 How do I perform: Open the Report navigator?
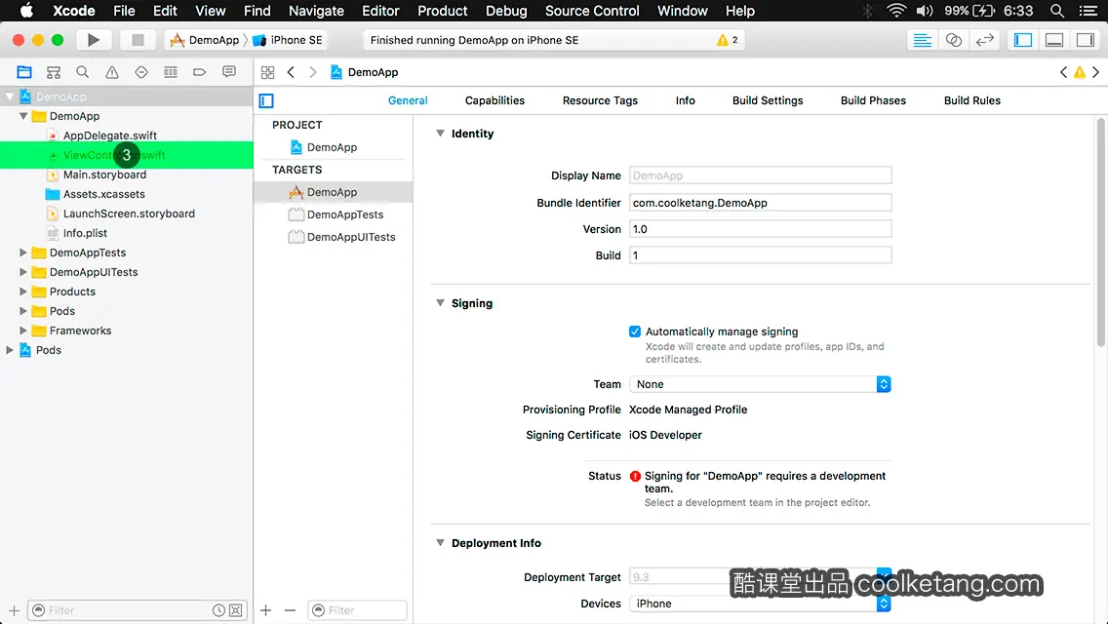[229, 72]
